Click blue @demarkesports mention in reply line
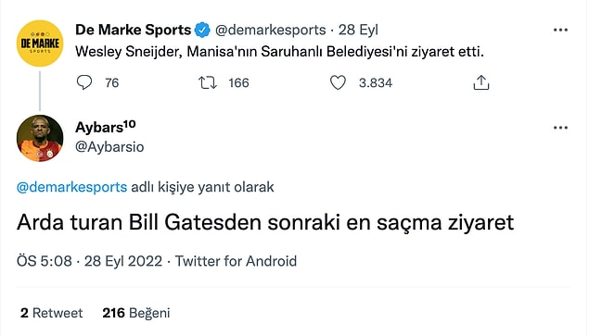The width and height of the screenshot is (589, 336). [x=71, y=187]
